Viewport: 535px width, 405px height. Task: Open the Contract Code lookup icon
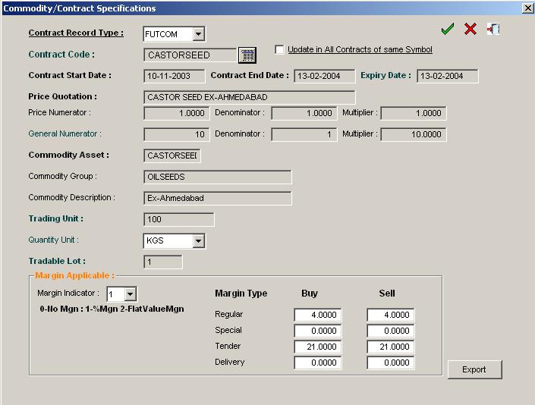(247, 55)
